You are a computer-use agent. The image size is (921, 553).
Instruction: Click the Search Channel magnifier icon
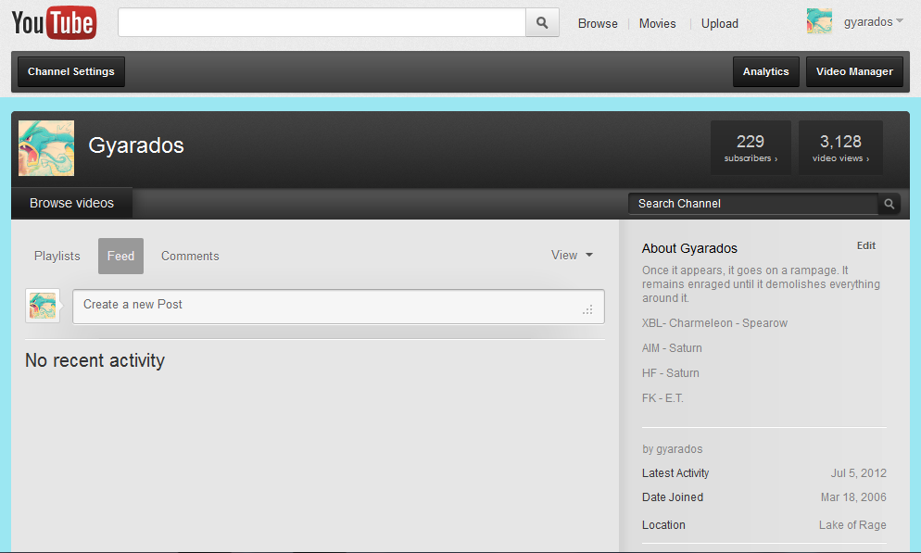889,204
